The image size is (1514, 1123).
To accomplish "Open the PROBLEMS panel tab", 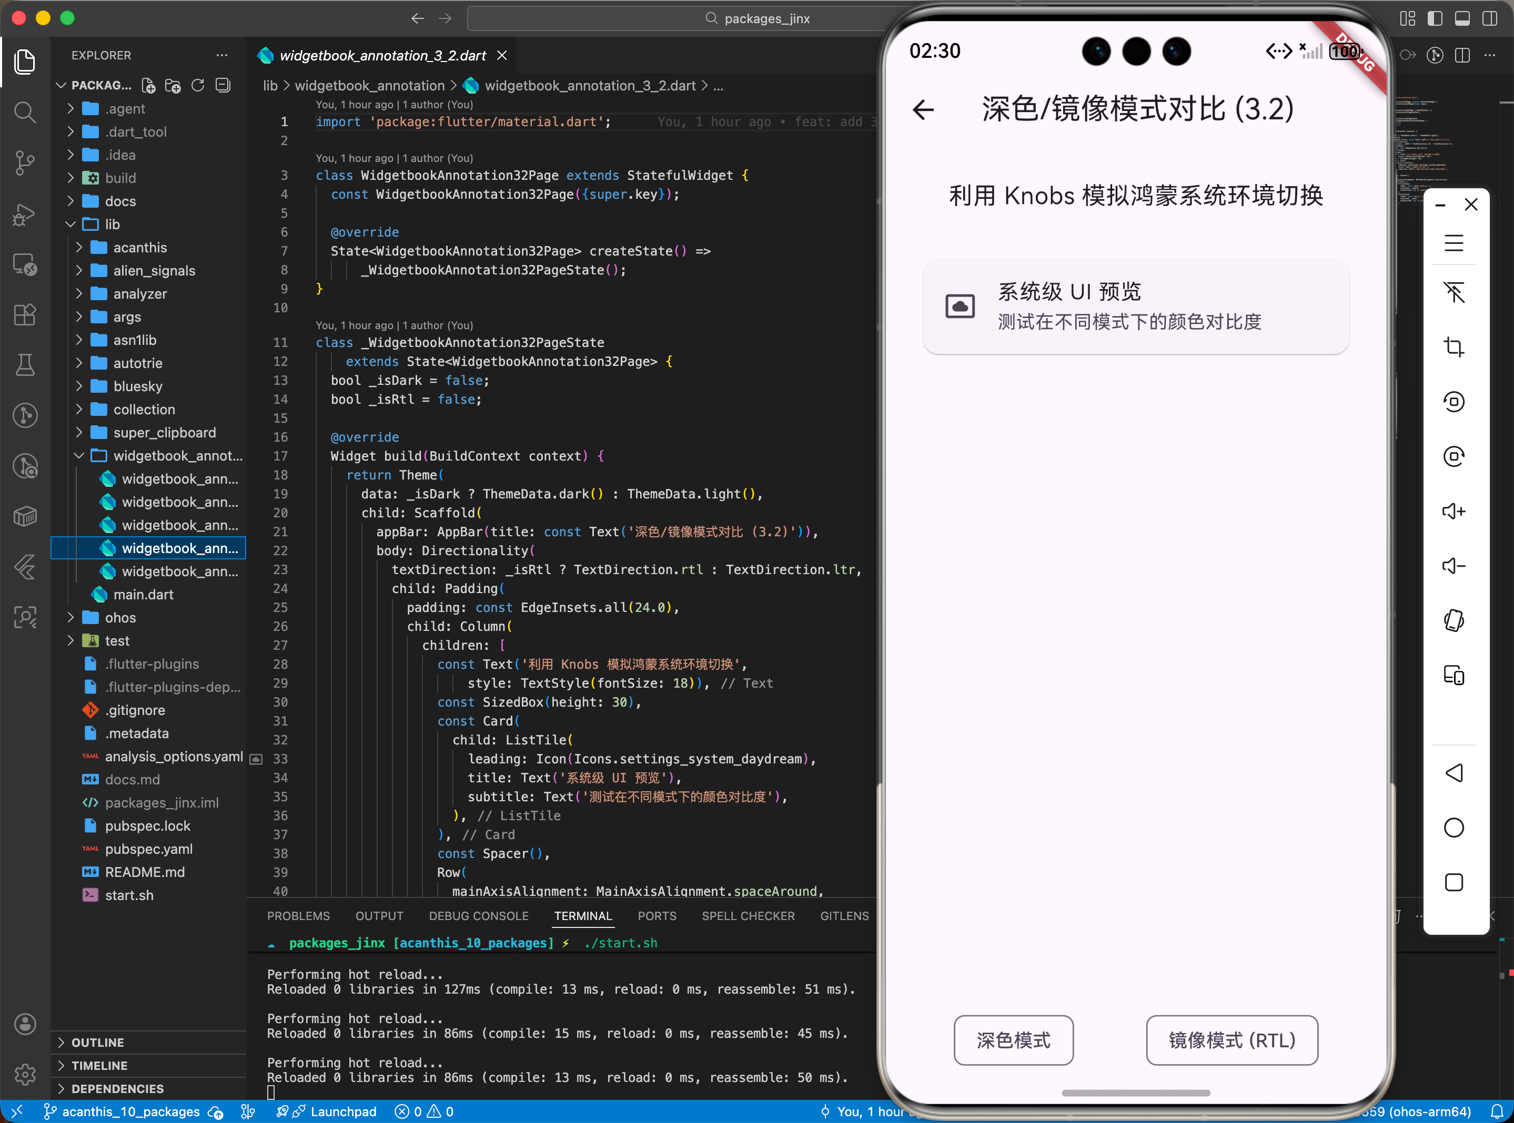I will [x=298, y=916].
